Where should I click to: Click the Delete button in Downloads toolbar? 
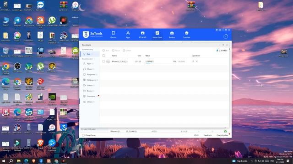pos(127,51)
